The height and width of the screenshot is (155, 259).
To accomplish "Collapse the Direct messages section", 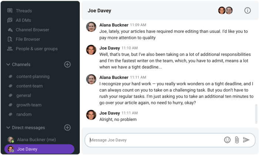I will (8, 127).
